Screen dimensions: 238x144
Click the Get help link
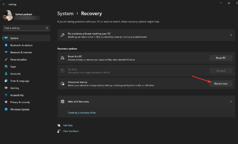pos(68,125)
